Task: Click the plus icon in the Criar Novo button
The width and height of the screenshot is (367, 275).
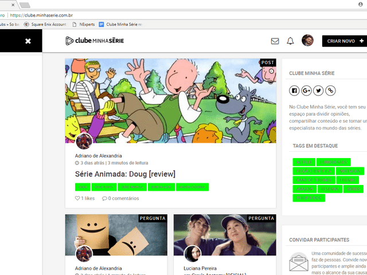Action: click(362, 41)
